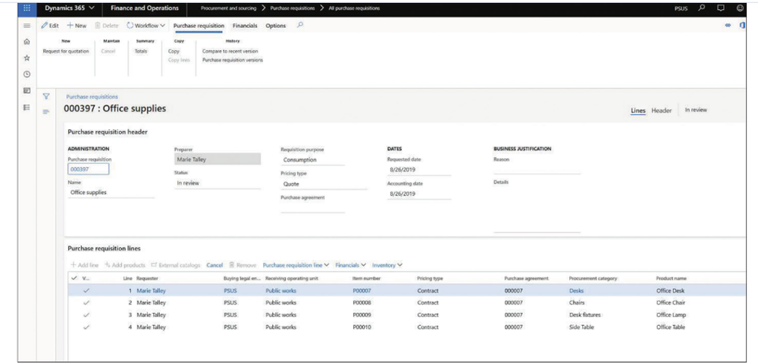Click the Purchase requisition 000397 field
This screenshot has height=363, width=758.
click(89, 169)
